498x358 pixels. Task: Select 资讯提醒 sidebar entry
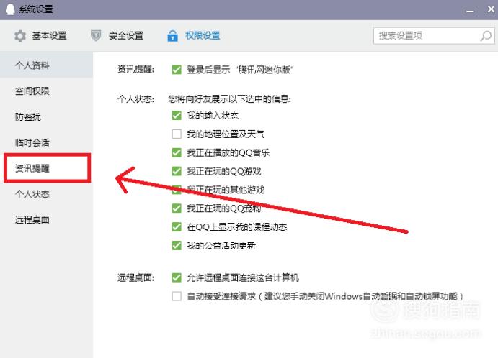pyautogui.click(x=47, y=168)
